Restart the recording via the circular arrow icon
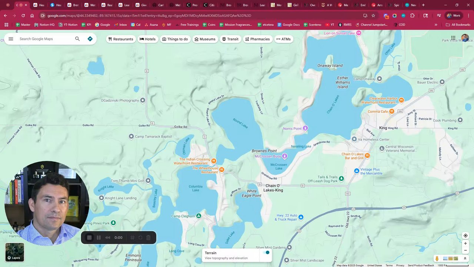 [140, 238]
